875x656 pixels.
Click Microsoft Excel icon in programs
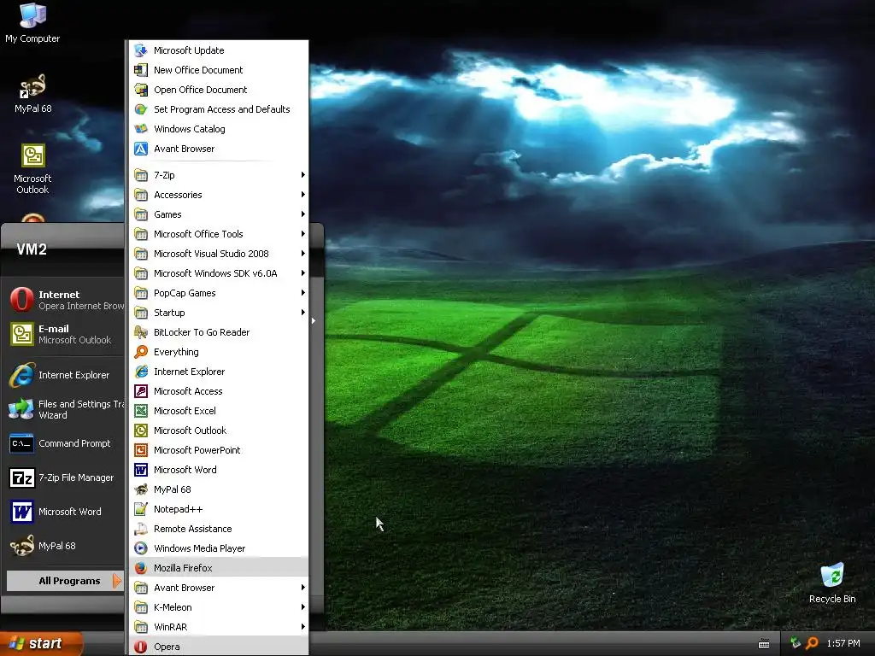141,411
